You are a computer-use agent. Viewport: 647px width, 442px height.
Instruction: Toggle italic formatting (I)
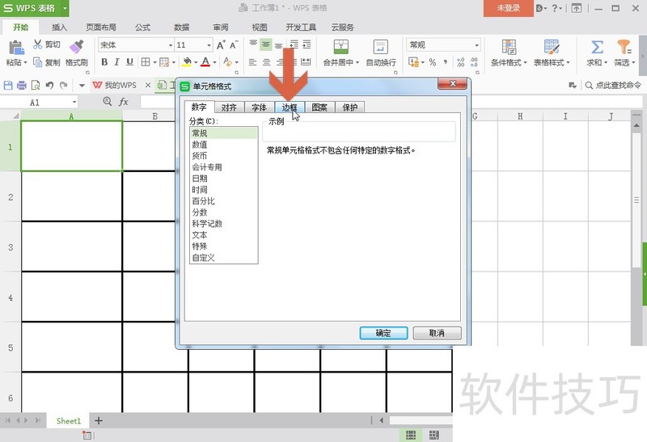(x=116, y=62)
